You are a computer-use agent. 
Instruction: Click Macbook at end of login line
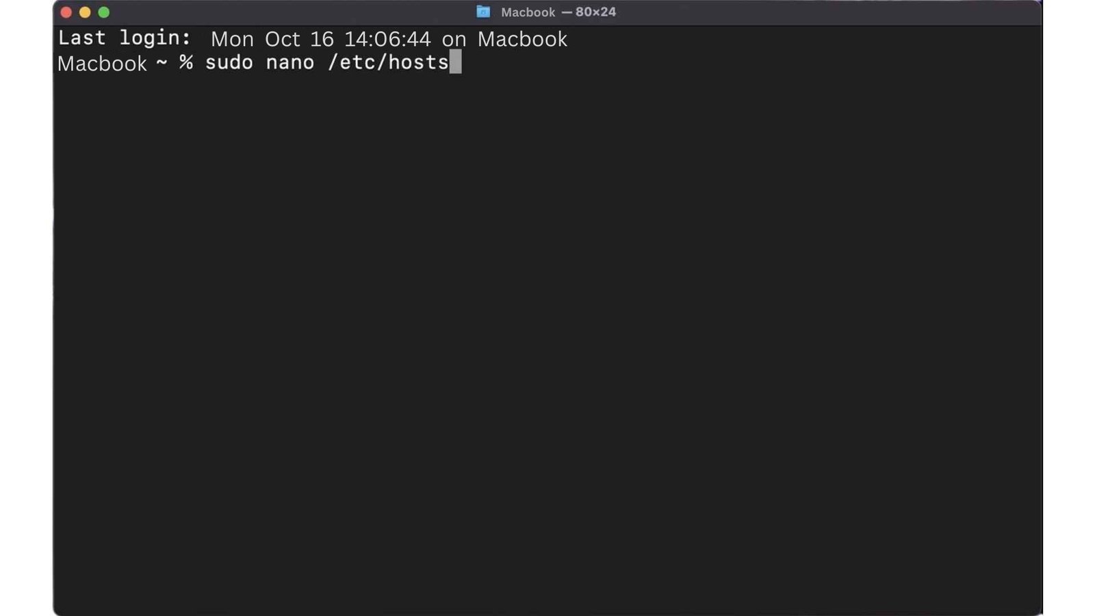pyautogui.click(x=522, y=39)
